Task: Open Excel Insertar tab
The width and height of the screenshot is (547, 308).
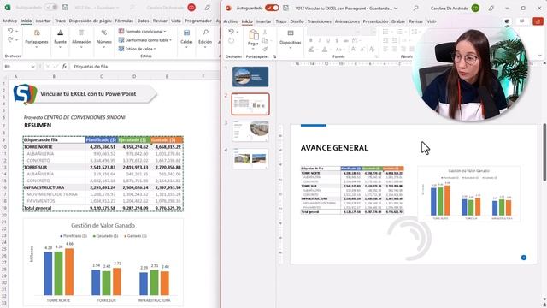Action: click(x=43, y=21)
